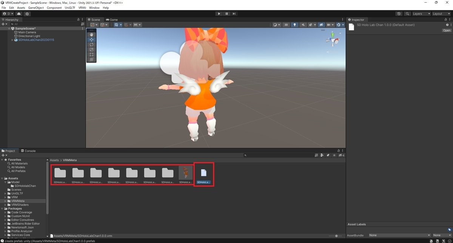Toggle scene visibility hidden-eye icon
This screenshot has width=453, height=243.
click(321, 25)
